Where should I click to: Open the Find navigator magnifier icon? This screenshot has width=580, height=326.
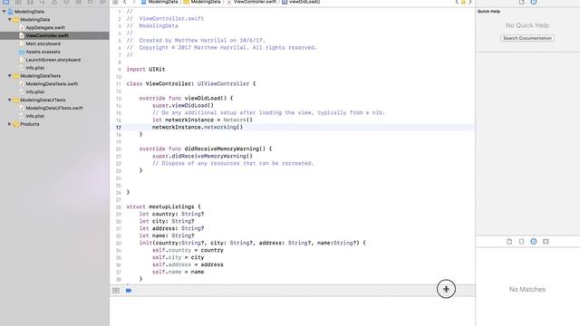pos(42,2)
